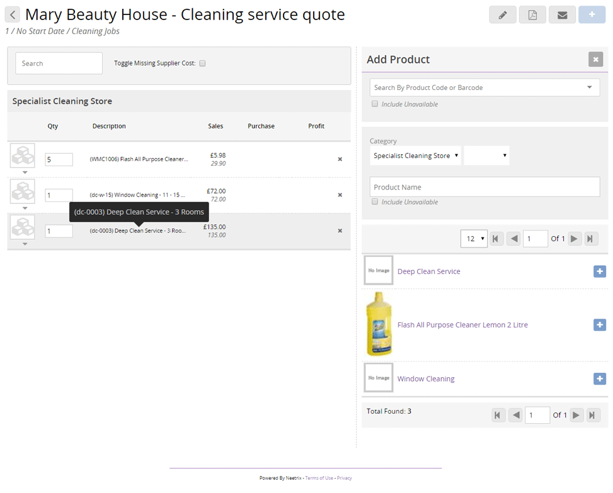The height and width of the screenshot is (493, 613).
Task: Click the Description column header
Action: tap(109, 126)
